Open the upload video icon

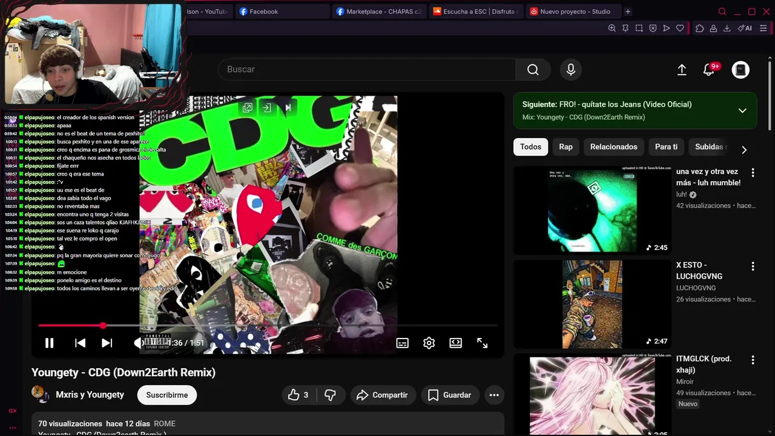(682, 70)
